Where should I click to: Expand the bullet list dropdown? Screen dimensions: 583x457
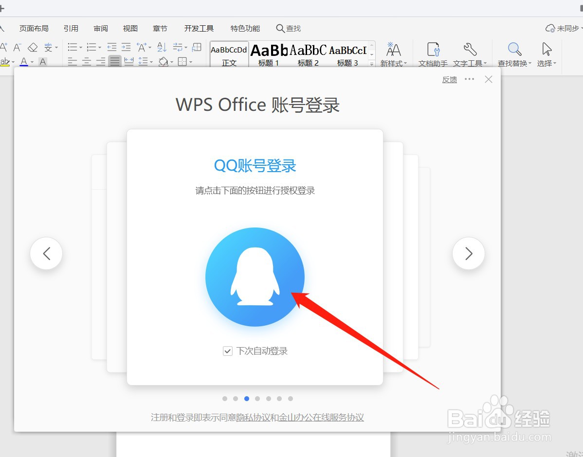click(80, 47)
